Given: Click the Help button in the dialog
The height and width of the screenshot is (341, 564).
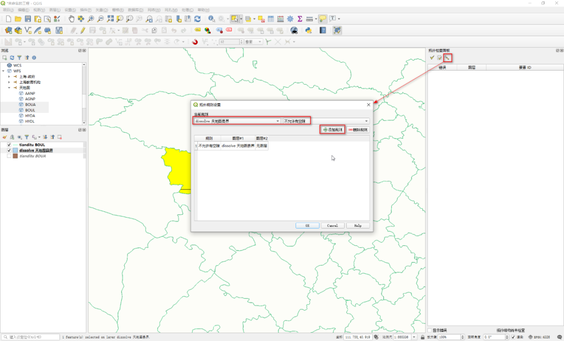Looking at the screenshot, I should click(358, 225).
